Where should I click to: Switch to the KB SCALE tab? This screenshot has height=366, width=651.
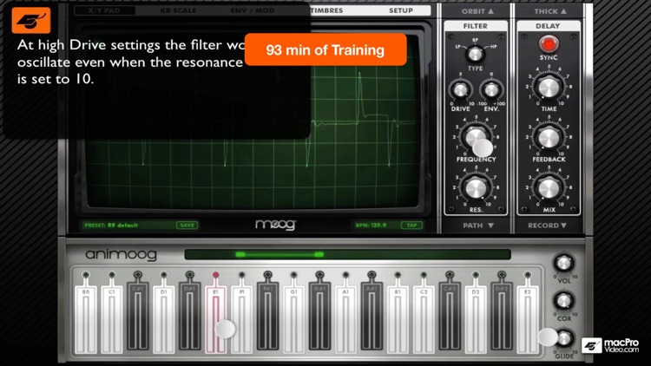[179, 10]
